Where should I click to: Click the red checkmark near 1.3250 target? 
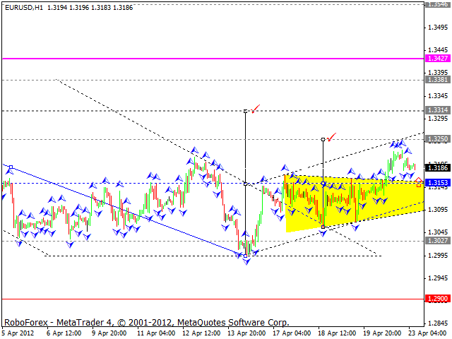332,137
